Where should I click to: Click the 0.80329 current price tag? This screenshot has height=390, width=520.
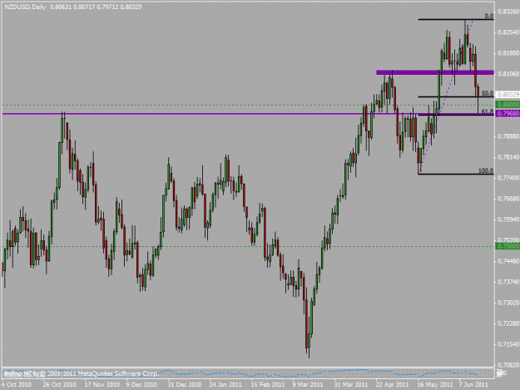click(x=508, y=95)
